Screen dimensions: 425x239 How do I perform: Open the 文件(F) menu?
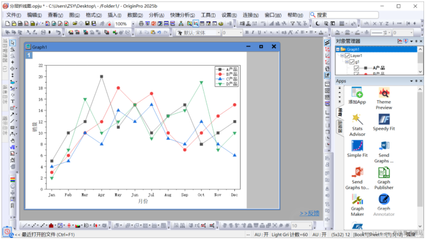[x=13, y=15]
